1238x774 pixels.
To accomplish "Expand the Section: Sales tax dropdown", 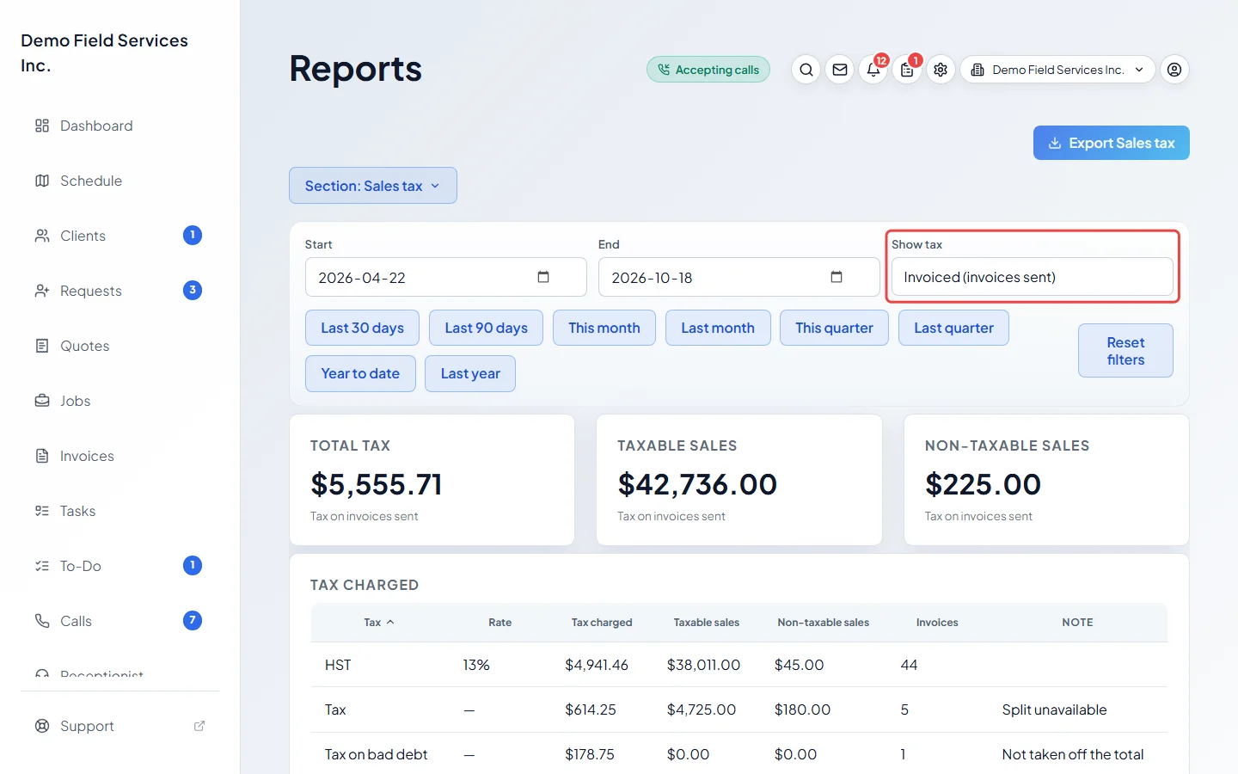I will pos(373,186).
